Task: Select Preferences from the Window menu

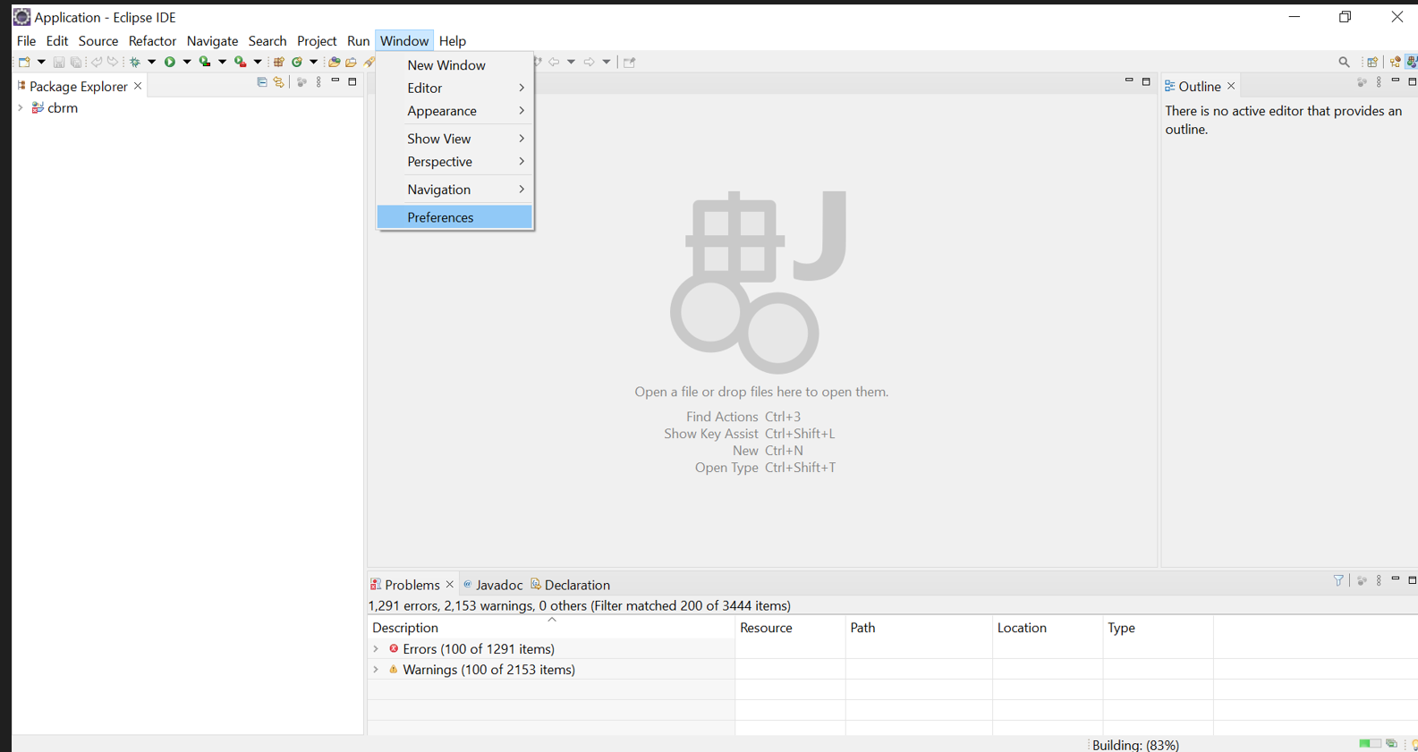Action: 454,217
